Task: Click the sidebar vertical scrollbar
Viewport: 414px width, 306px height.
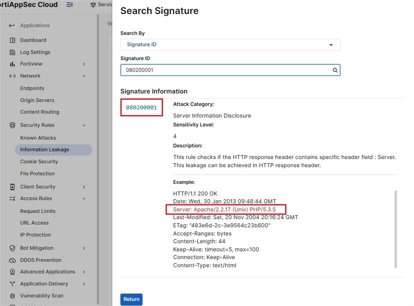Action: click(x=98, y=159)
